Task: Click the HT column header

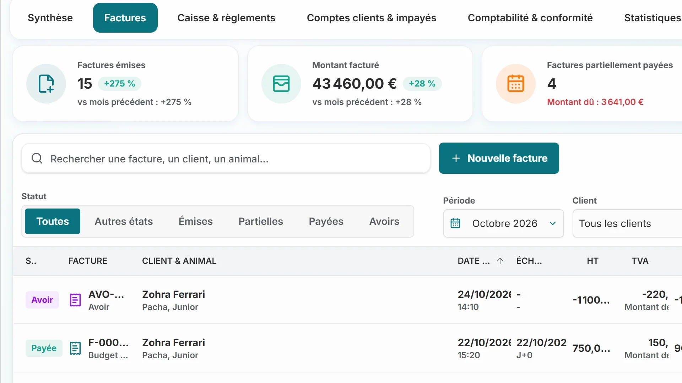Action: coord(592,261)
